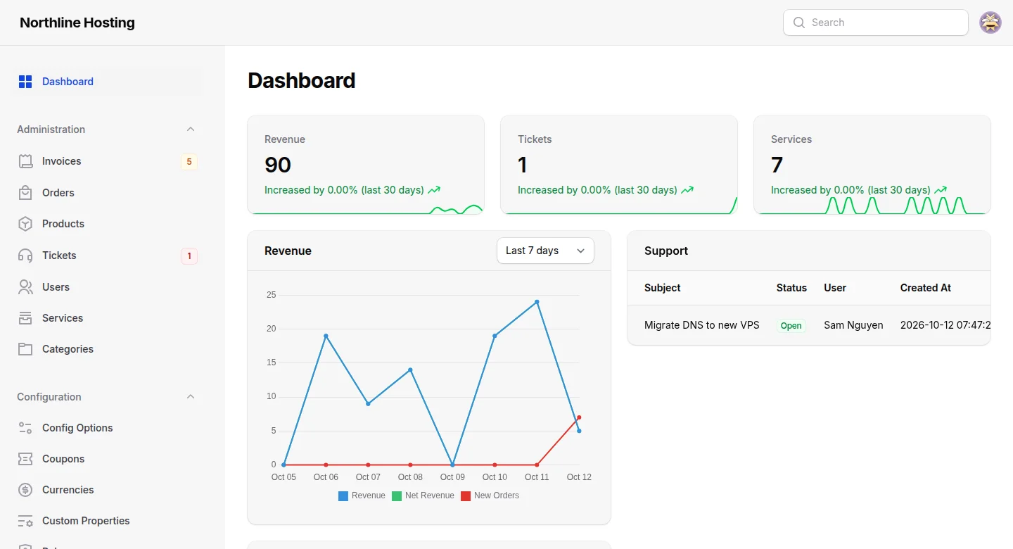Click the Custom Properties icon
Screen dimensions: 1013x549
pos(25,521)
